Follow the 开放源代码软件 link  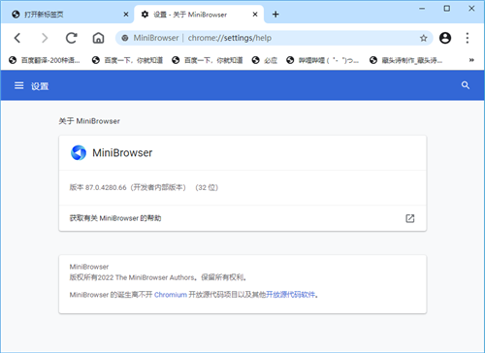tap(290, 295)
